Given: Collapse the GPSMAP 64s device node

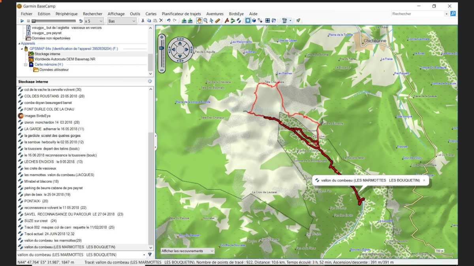Looking at the screenshot, I should coord(22,49).
